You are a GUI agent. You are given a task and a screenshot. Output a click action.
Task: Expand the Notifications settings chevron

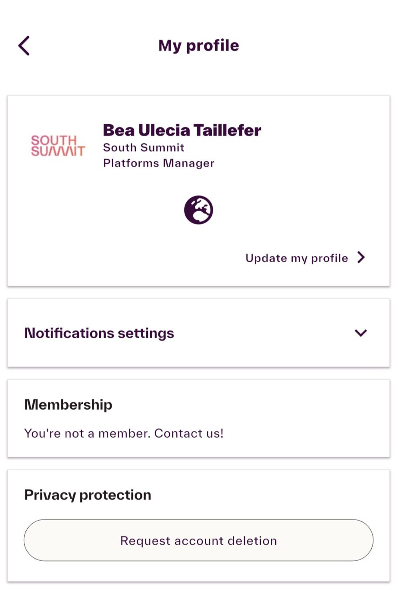tap(360, 333)
